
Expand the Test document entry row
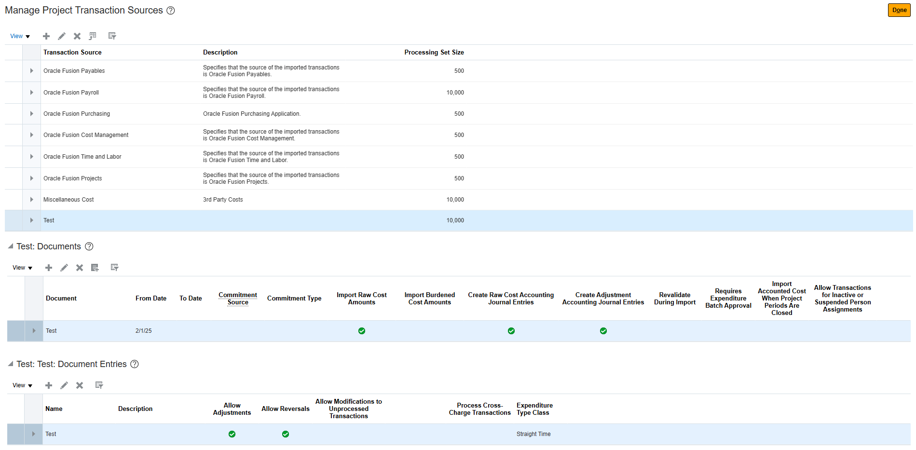click(x=34, y=434)
